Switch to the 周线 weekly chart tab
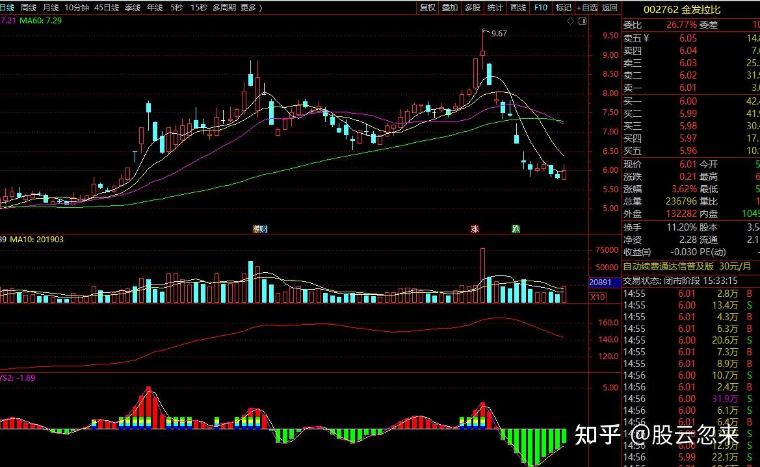 click(29, 8)
